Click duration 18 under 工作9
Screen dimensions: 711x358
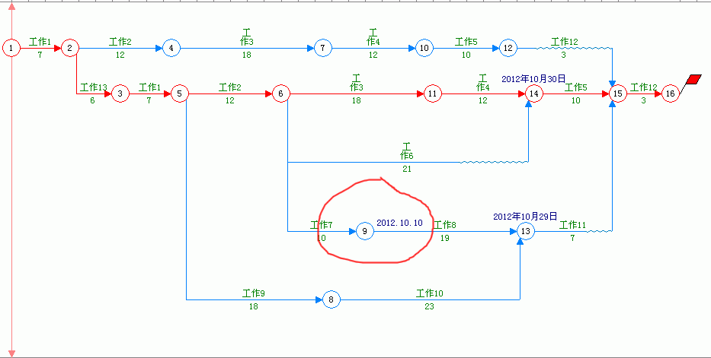[254, 306]
